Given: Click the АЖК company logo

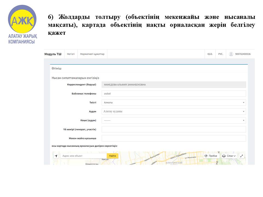Looking at the screenshot, I should tap(22, 21).
